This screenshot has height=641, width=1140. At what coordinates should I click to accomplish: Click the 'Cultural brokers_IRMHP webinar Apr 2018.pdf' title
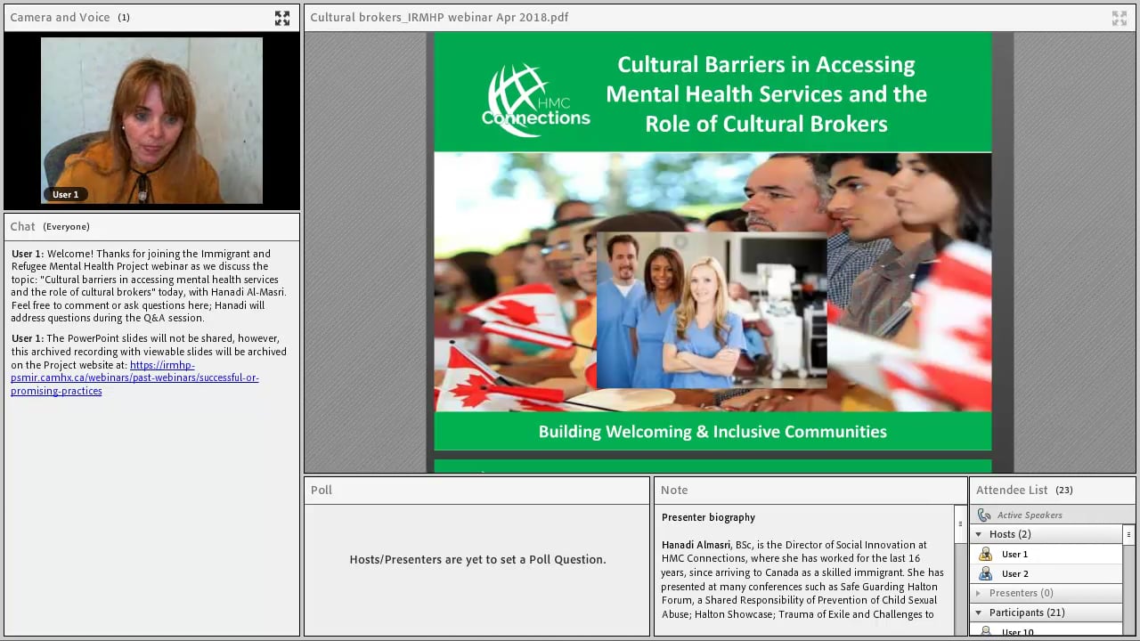[439, 17]
